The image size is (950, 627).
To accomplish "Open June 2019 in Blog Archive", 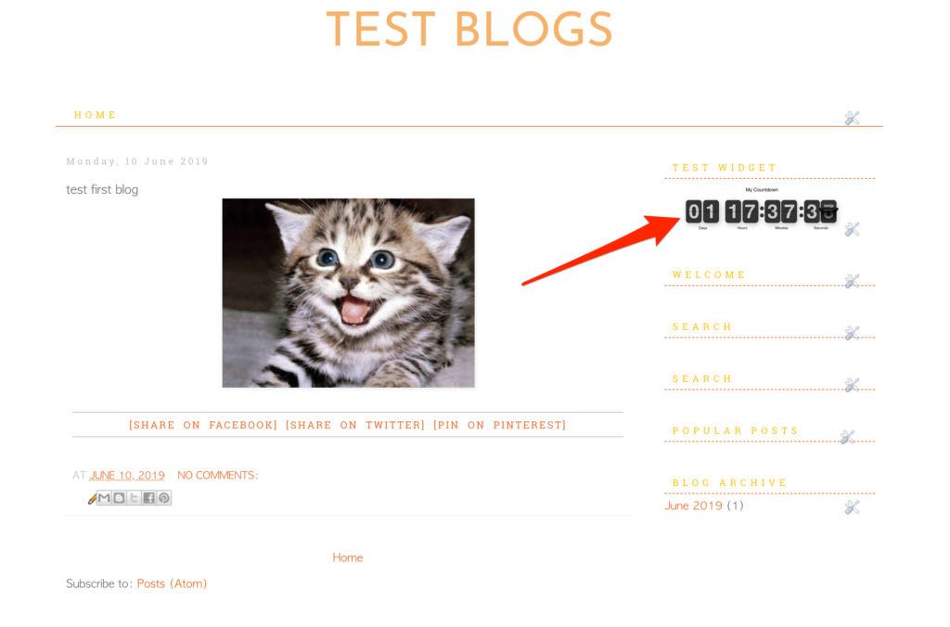I will [694, 505].
